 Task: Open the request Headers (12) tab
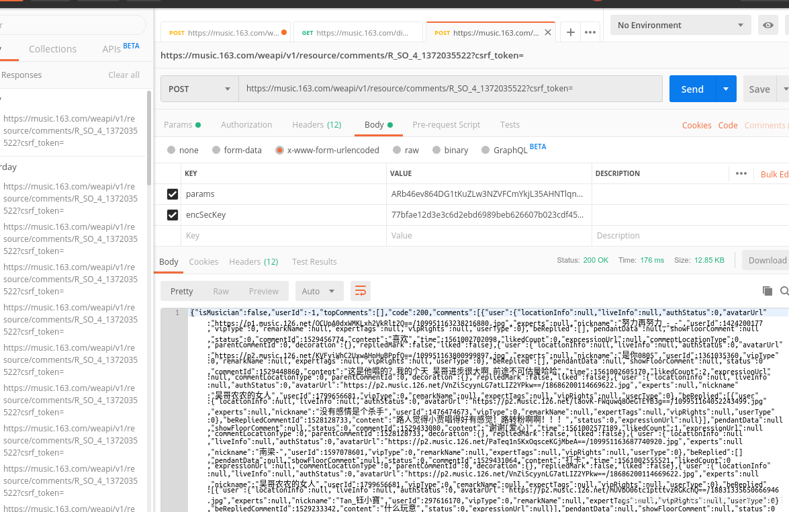pos(316,125)
